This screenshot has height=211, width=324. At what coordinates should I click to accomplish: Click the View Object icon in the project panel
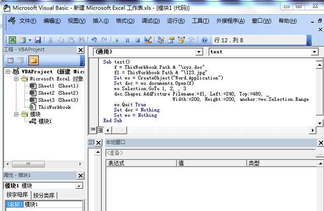click(20, 61)
